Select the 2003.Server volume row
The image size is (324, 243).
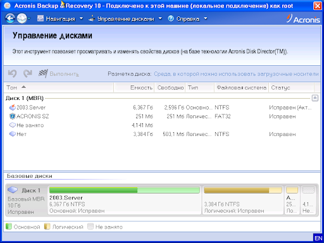click(x=161, y=108)
